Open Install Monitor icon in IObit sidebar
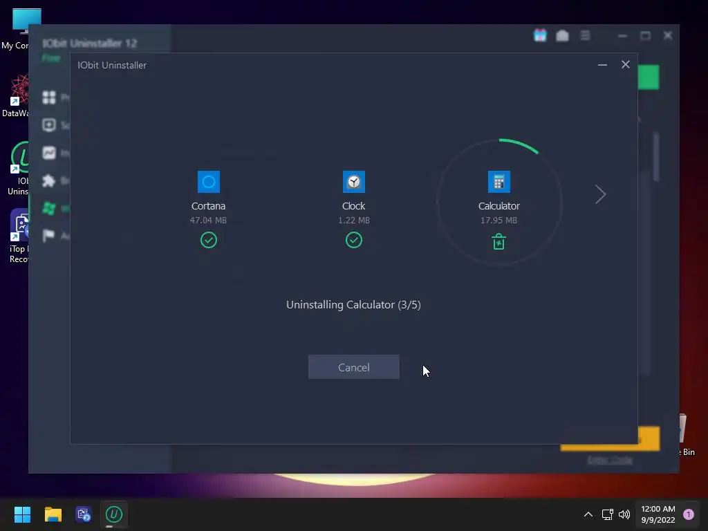The image size is (708, 531). click(49, 153)
